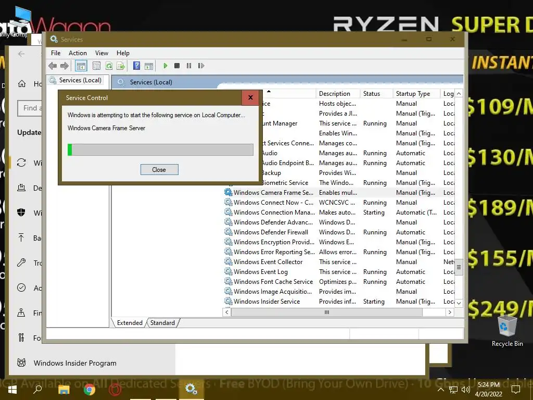The height and width of the screenshot is (400, 533).
Task: Click vertical scrollbar up arrow in services list
Action: [459, 94]
